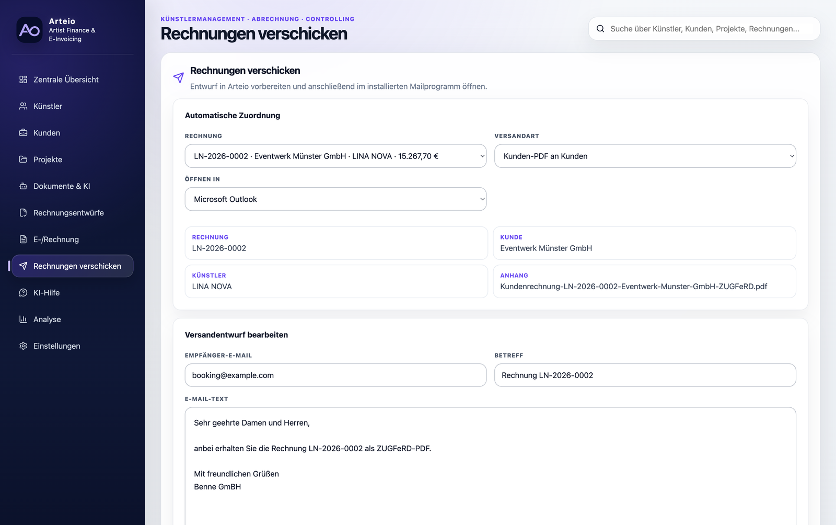Click the Anhang PDF file name
Screen dimensions: 836x525
pyautogui.click(x=634, y=287)
